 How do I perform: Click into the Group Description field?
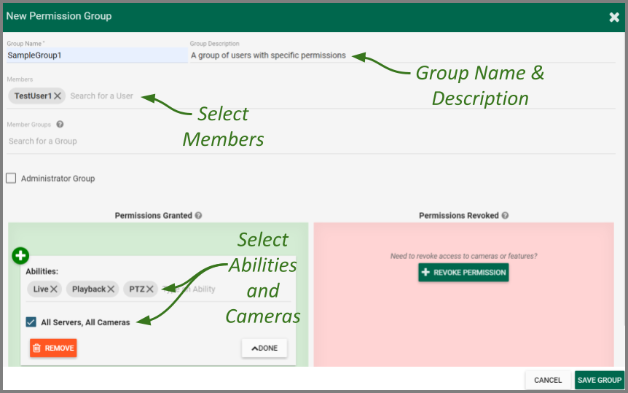click(x=401, y=55)
